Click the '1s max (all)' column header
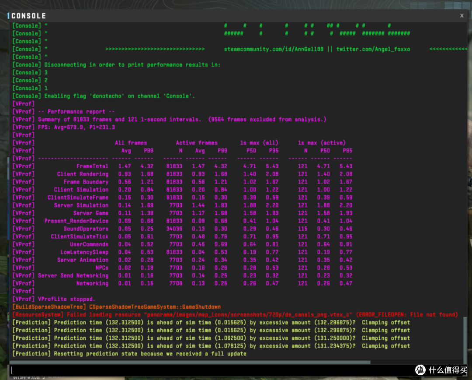472x380 pixels. (x=259, y=143)
